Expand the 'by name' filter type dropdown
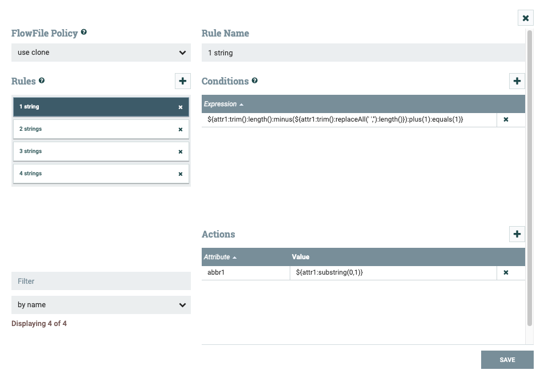This screenshot has width=540, height=378. point(101,305)
